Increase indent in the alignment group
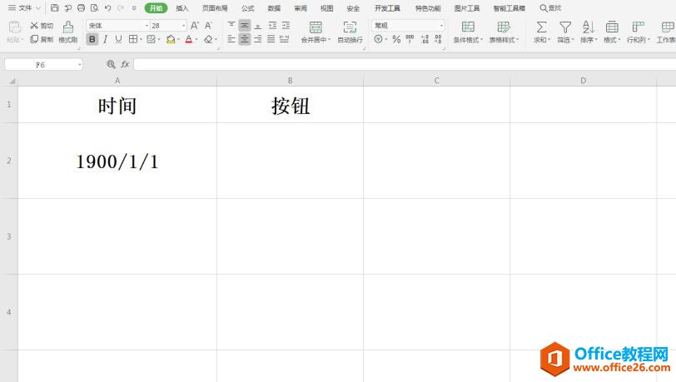This screenshot has width=676, height=382. click(x=286, y=26)
